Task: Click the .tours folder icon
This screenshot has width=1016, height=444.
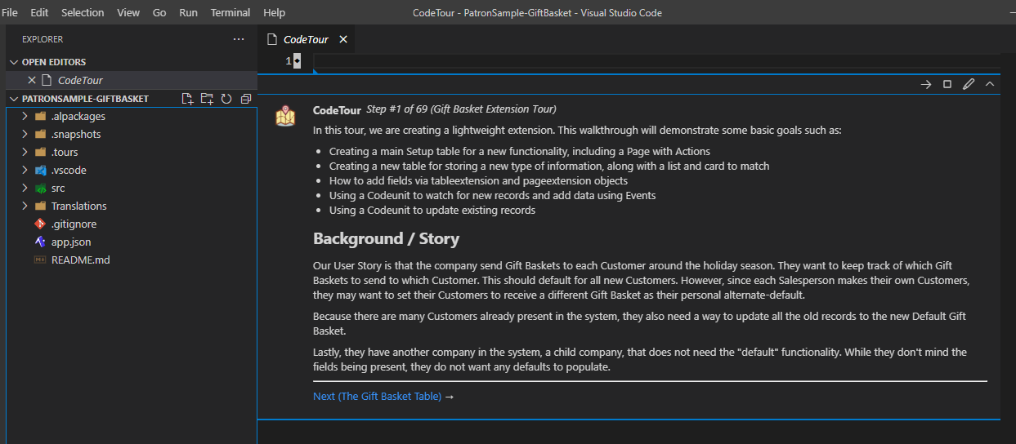Action: (x=41, y=152)
